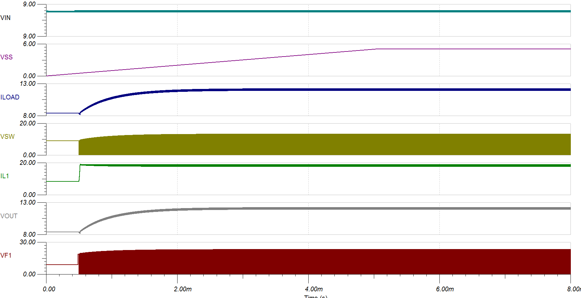This screenshot has width=581, height=298.
Task: Click the 20.00 upper limit of IL1 axis
Action: pyautogui.click(x=28, y=163)
